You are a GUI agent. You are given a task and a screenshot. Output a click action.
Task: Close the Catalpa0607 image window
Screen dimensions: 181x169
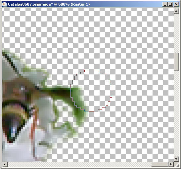click(176, 4)
